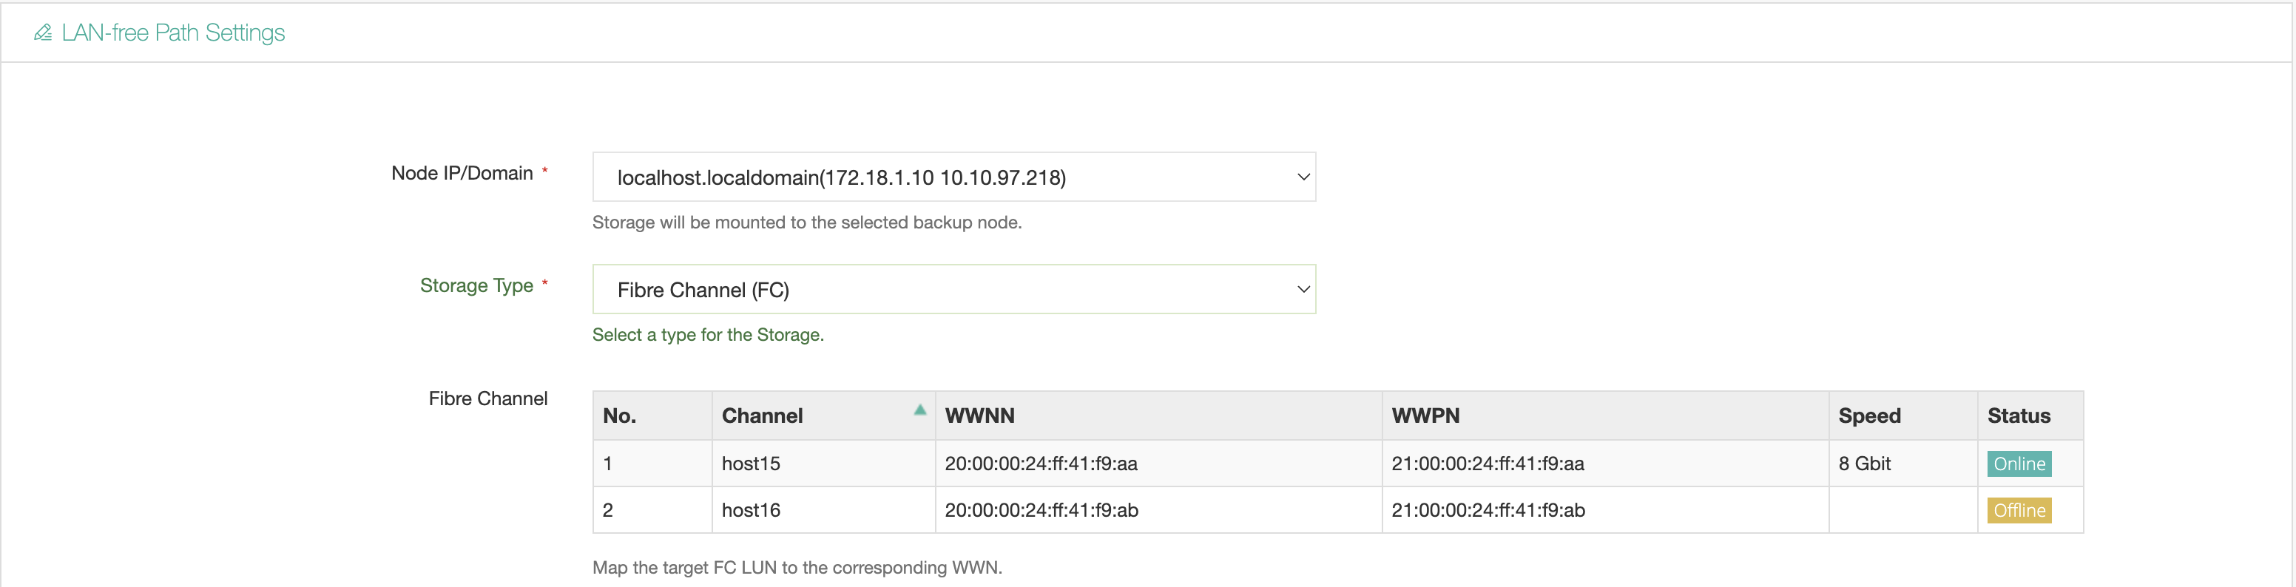Toggle sorting on the Channel header

click(762, 415)
